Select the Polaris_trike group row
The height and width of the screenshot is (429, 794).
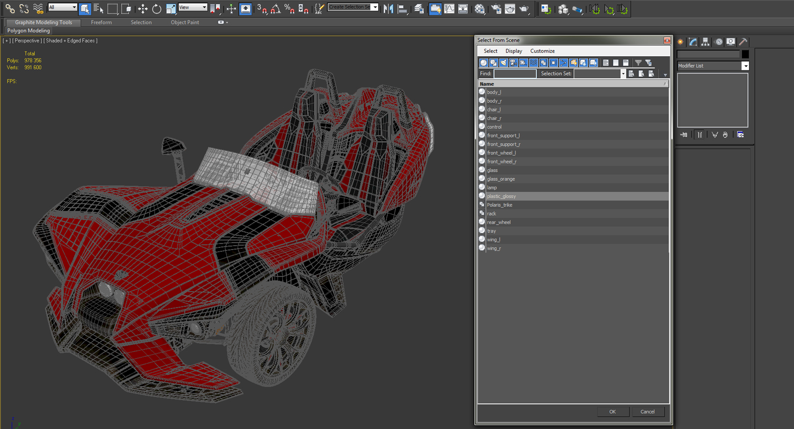click(x=573, y=205)
